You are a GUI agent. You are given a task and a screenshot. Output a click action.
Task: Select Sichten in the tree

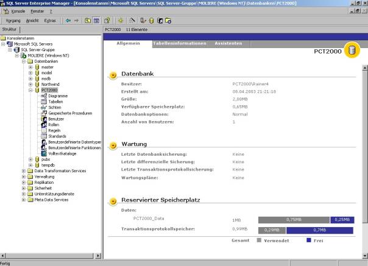point(54,107)
